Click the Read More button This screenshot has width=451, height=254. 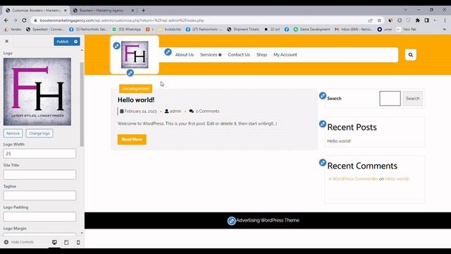(x=132, y=140)
